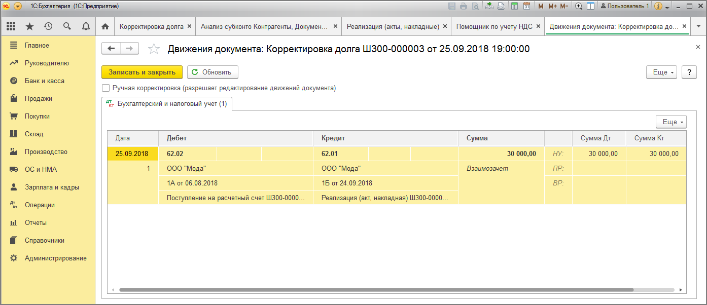
Task: Click the Get link icon with green arrow
Action: [489, 6]
